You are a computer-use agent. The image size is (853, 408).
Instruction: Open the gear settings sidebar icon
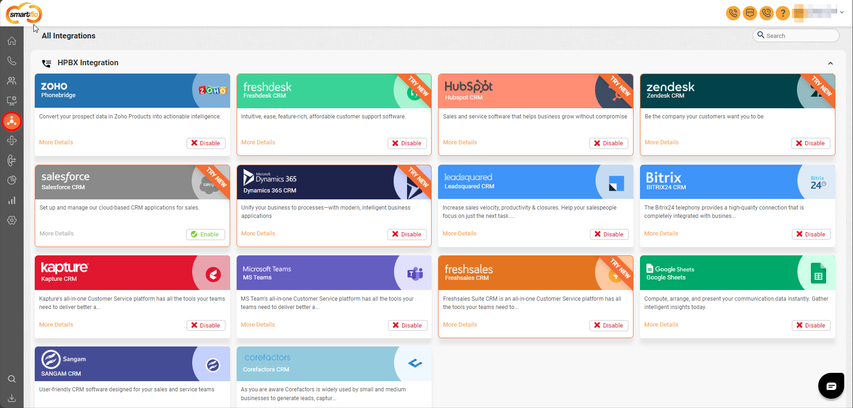(x=12, y=220)
